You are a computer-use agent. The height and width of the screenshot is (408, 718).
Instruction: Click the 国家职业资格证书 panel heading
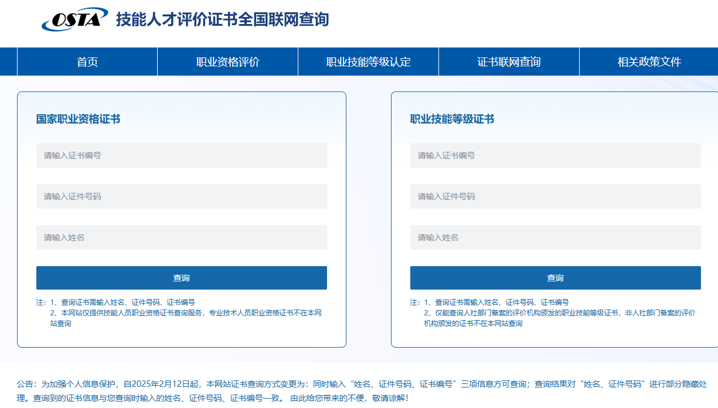point(78,119)
